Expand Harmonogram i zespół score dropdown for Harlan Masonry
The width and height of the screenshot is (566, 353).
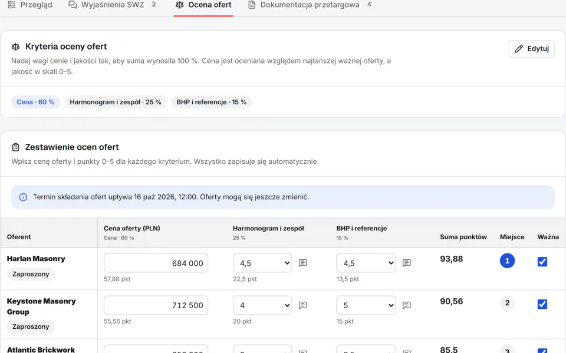262,263
